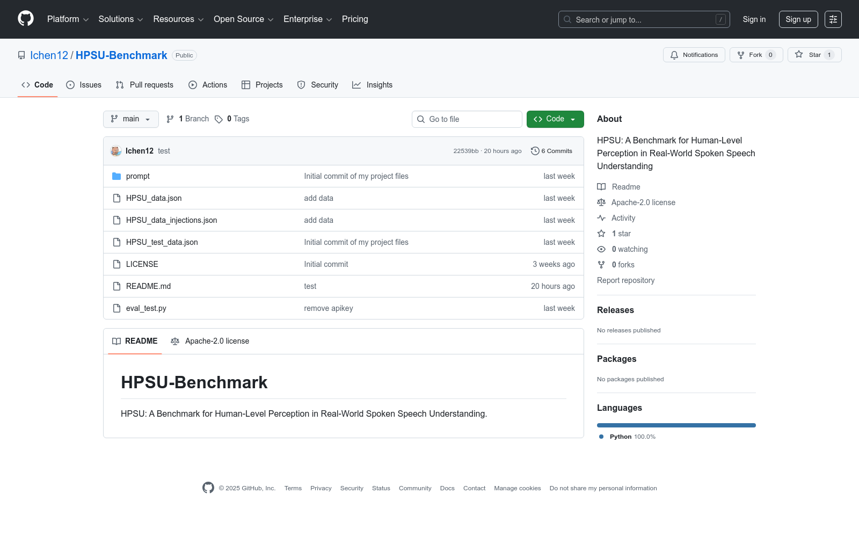This screenshot has width=859, height=537.
Task: Switch to the Issues tab
Action: 84,85
